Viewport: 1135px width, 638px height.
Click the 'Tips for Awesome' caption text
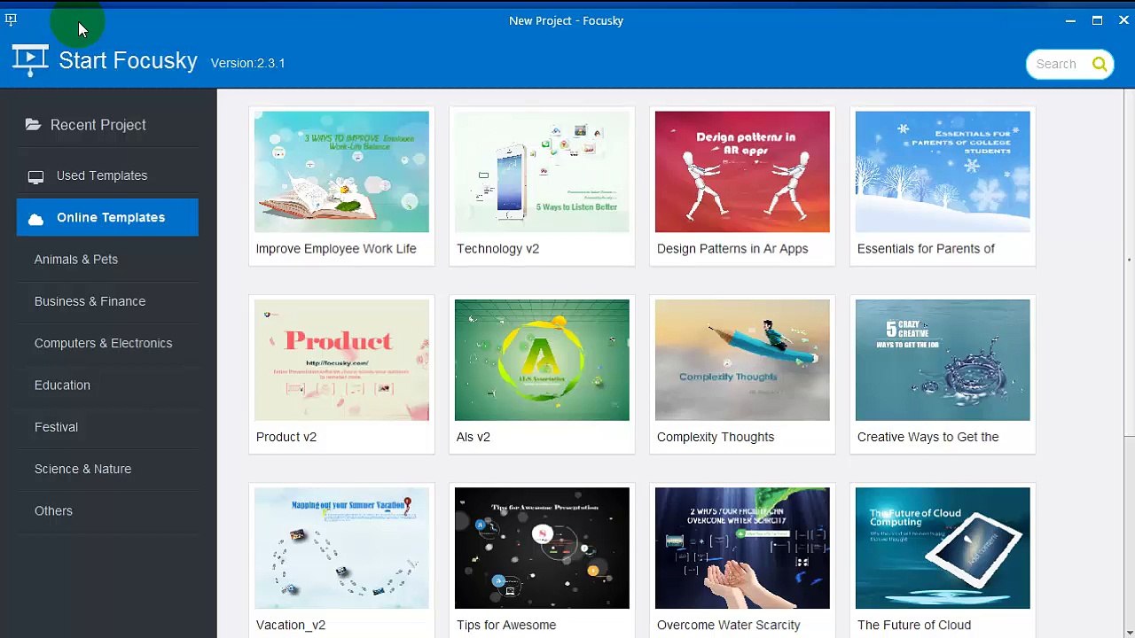point(506,625)
